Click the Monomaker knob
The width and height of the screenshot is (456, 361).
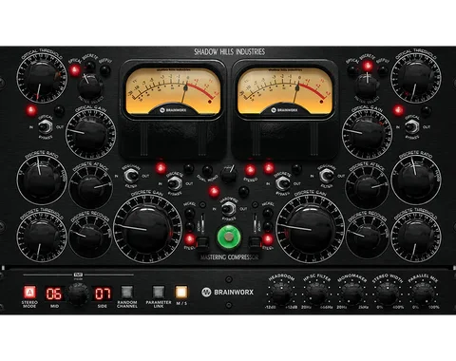[351, 294]
